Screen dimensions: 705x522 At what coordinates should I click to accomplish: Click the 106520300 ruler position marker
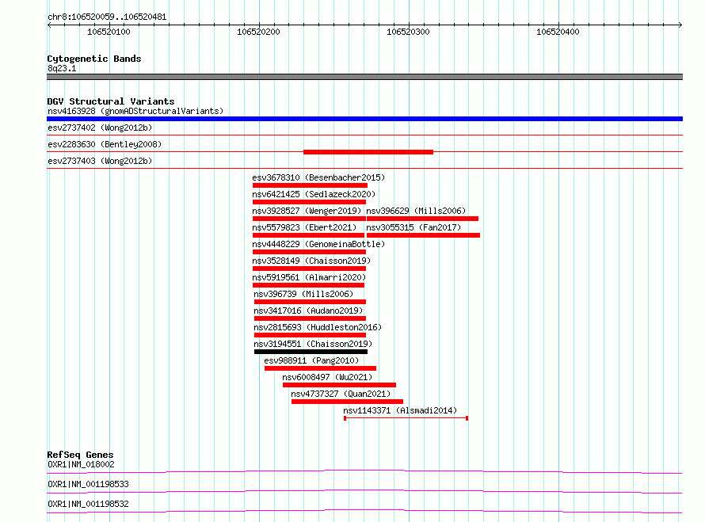click(x=408, y=32)
